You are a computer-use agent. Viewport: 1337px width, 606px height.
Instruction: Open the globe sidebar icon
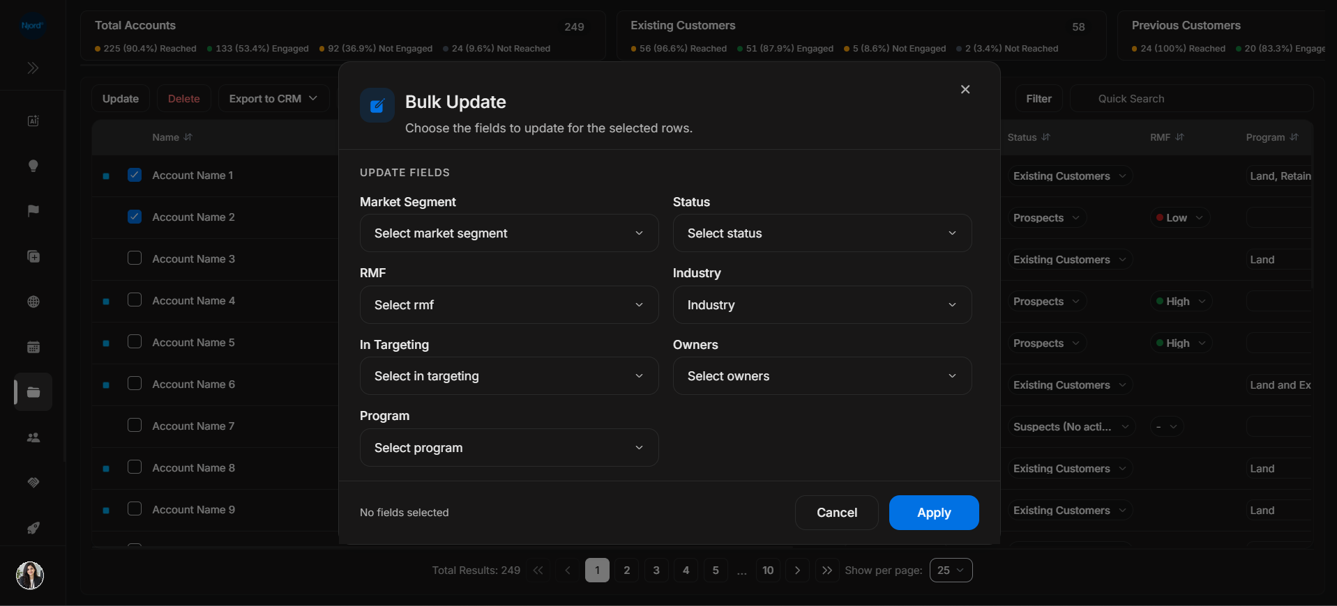coord(33,302)
